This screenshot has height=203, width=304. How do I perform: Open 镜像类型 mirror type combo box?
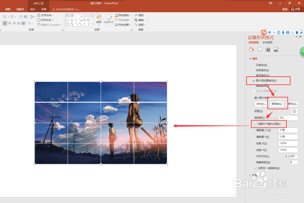click(293, 162)
